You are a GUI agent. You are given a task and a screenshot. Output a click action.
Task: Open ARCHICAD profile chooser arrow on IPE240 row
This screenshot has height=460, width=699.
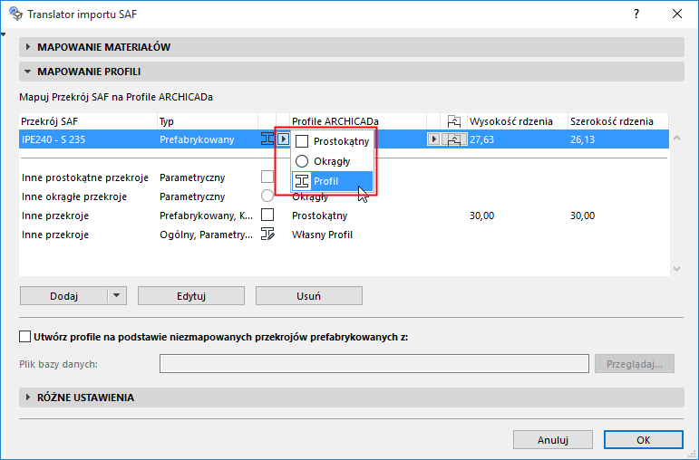[x=433, y=139]
